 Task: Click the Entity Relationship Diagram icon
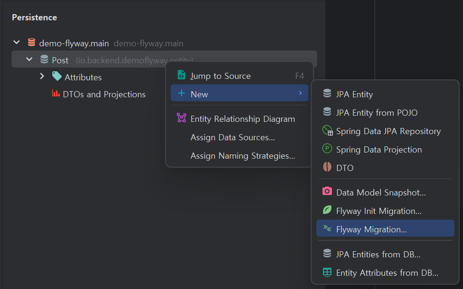pyautogui.click(x=182, y=118)
